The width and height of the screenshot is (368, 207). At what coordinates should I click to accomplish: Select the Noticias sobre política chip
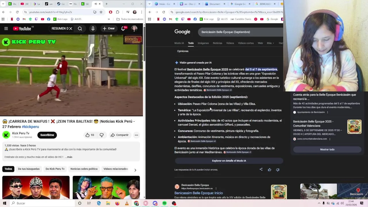click(x=84, y=169)
